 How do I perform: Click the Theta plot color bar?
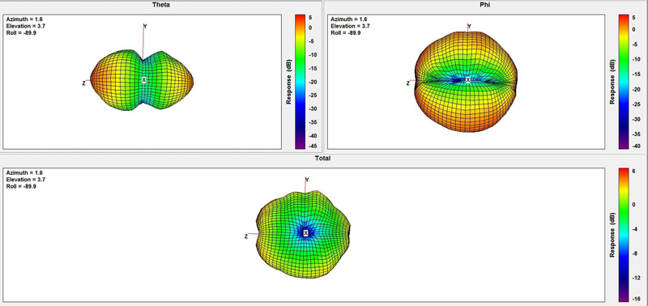(x=300, y=81)
